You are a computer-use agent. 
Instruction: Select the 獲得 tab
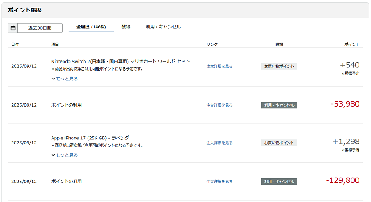(126, 27)
